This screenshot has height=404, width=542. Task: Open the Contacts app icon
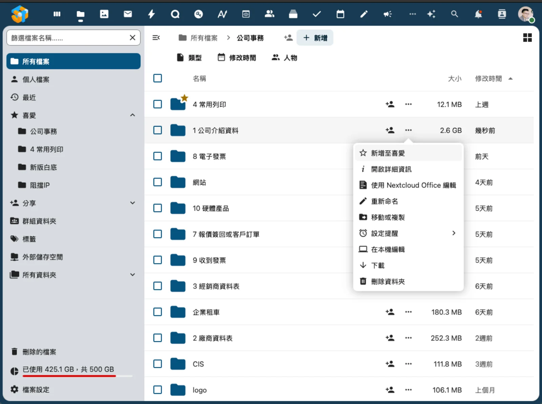(x=269, y=14)
